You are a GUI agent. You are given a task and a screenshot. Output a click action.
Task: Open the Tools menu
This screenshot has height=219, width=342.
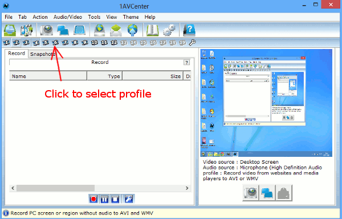pyautogui.click(x=94, y=17)
